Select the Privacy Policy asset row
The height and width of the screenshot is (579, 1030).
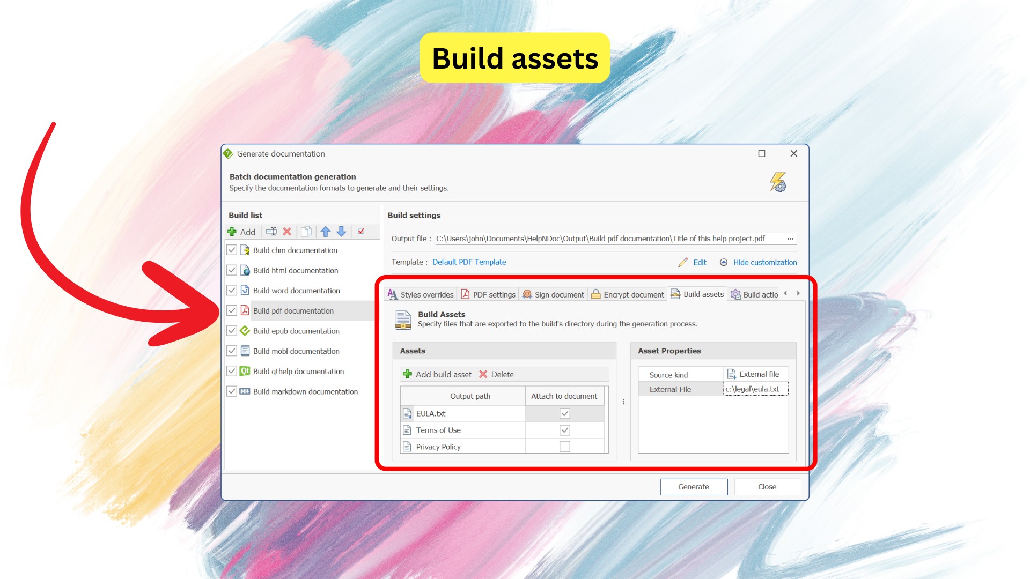click(503, 447)
